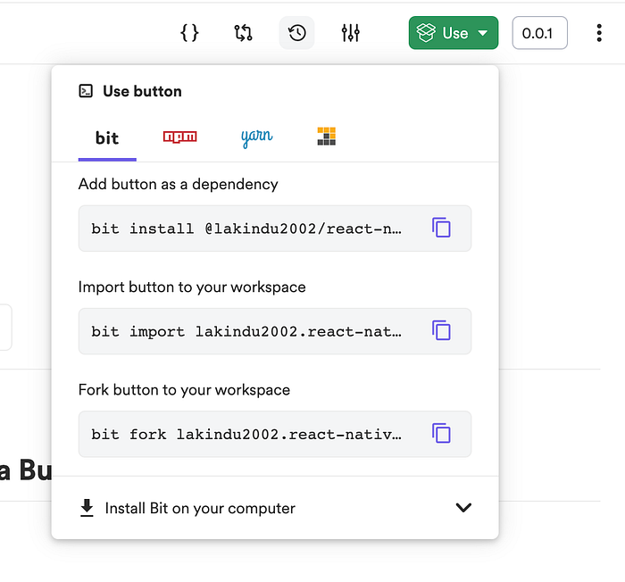Copy the bit import command
Image resolution: width=625 pixels, height=582 pixels.
[441, 330]
